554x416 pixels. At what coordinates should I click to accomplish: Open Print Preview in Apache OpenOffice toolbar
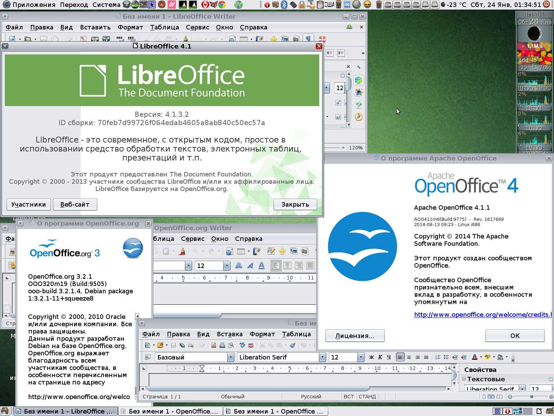point(231,345)
